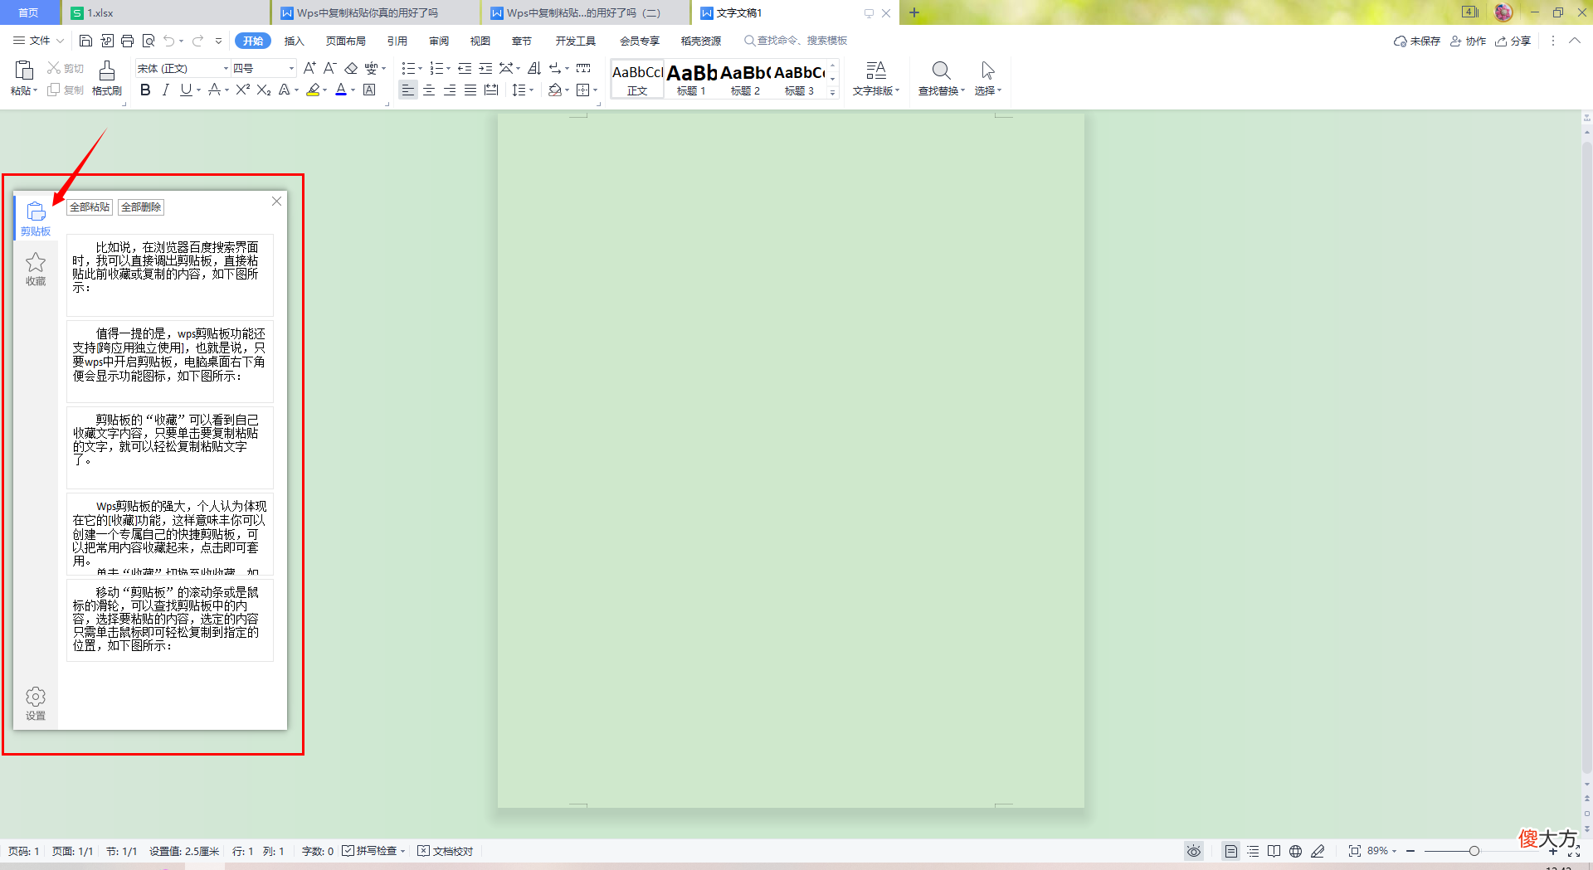
Task: Open the Insert ribbon tab
Action: [294, 41]
